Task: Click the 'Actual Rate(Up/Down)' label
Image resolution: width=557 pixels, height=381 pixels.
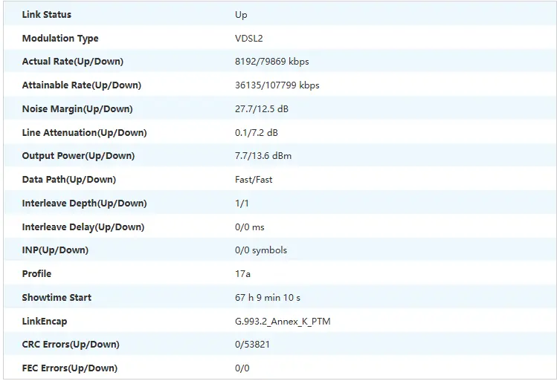Action: click(72, 62)
